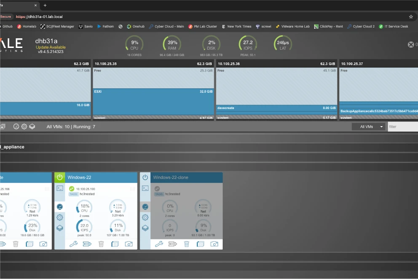Click the cluster DISK 2% gauge
This screenshot has height=279, width=418.
pyautogui.click(x=211, y=44)
